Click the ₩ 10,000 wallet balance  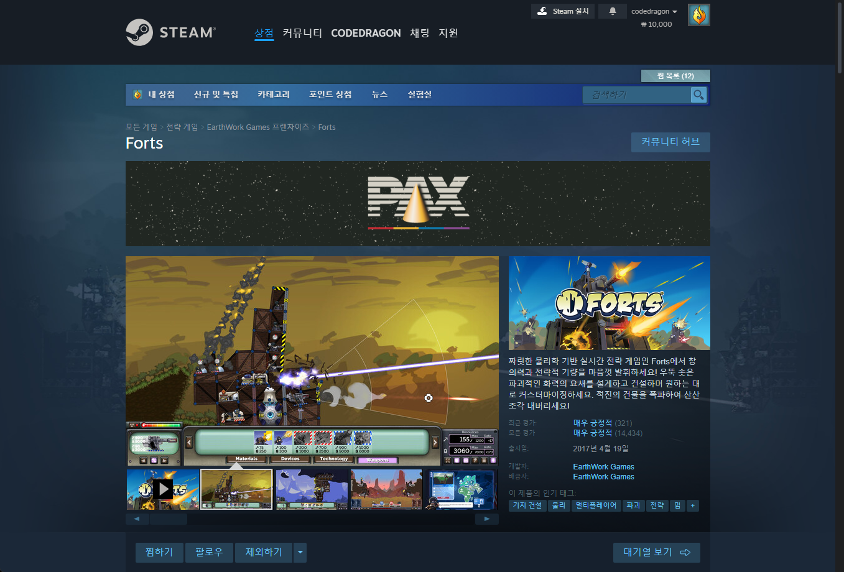656,24
